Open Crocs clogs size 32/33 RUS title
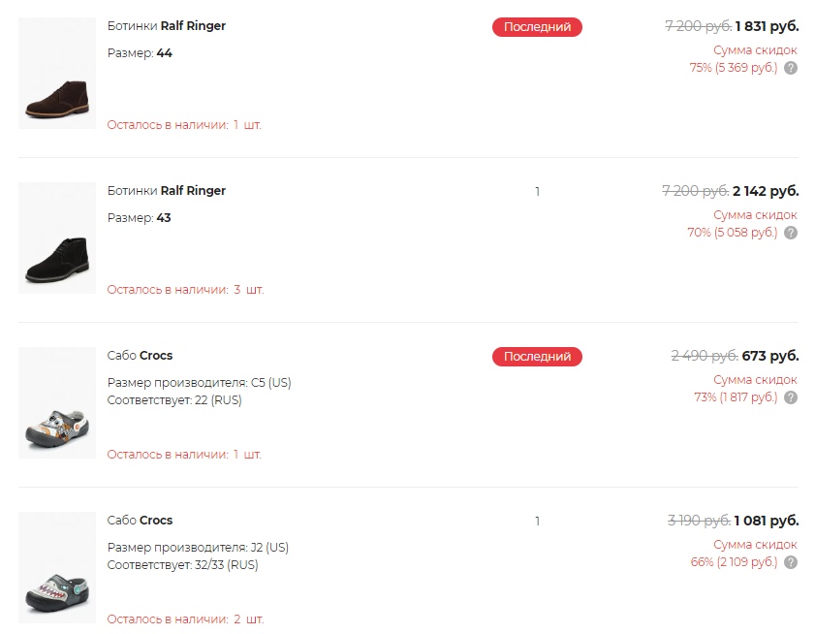815x634 pixels. click(x=140, y=521)
